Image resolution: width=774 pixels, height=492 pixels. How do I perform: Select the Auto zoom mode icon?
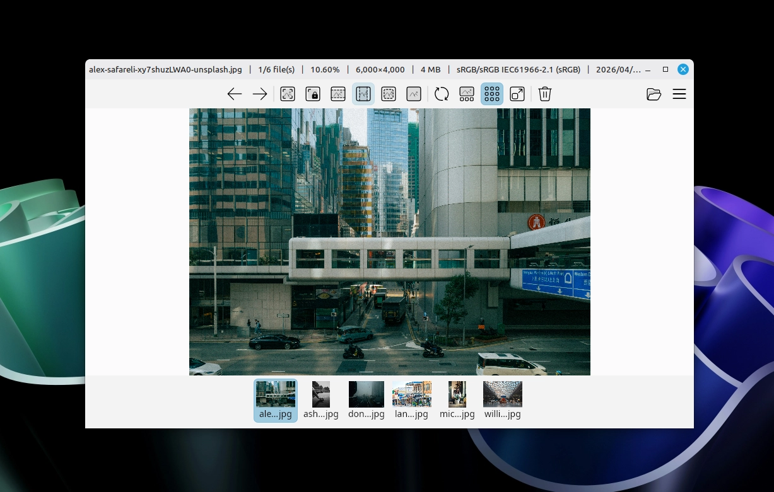tap(288, 94)
